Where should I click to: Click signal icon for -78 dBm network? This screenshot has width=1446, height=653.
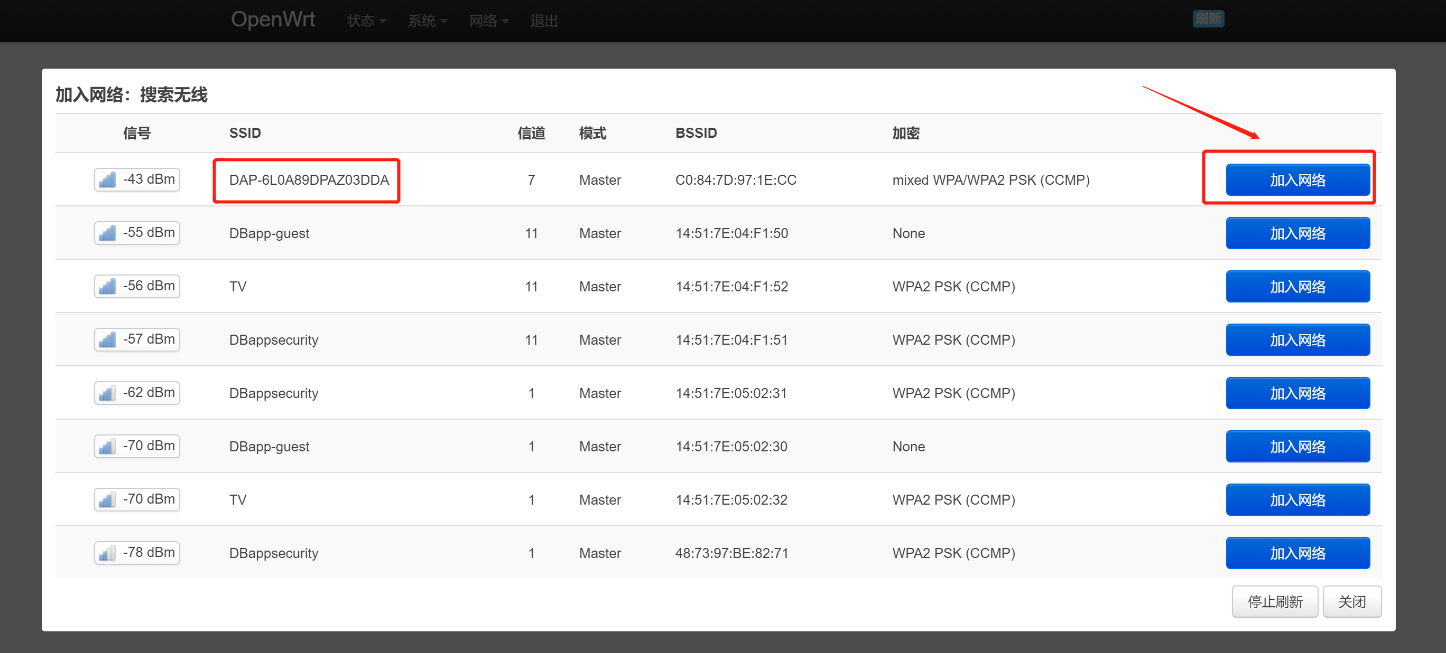pos(107,553)
